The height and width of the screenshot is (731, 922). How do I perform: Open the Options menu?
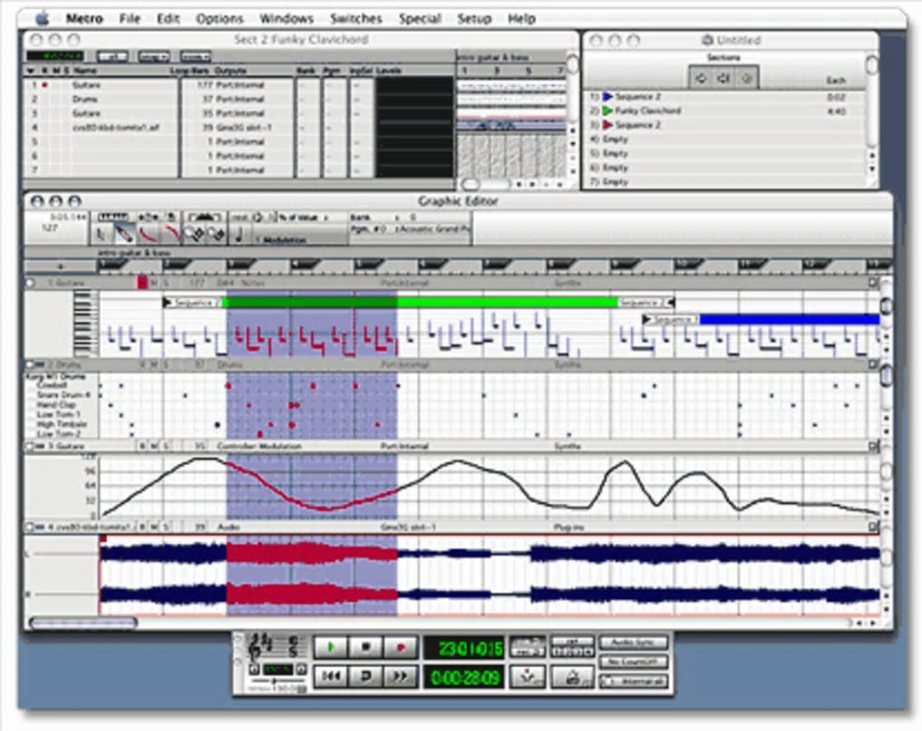220,19
